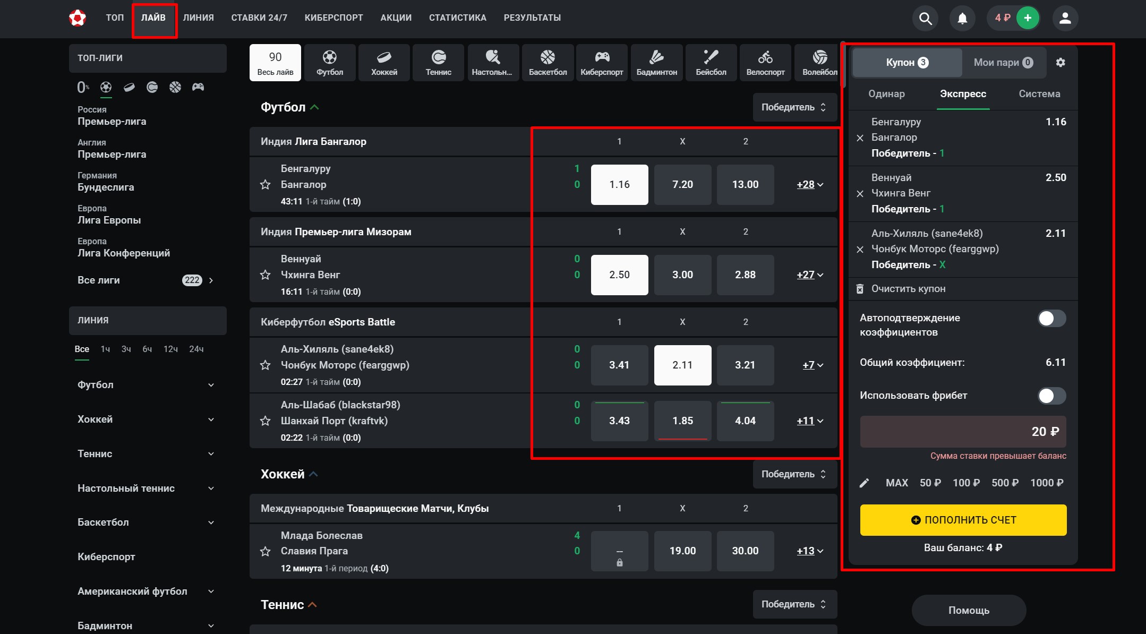This screenshot has width=1146, height=634.
Task: Click the 20 ₽ stake input field
Action: click(x=962, y=432)
